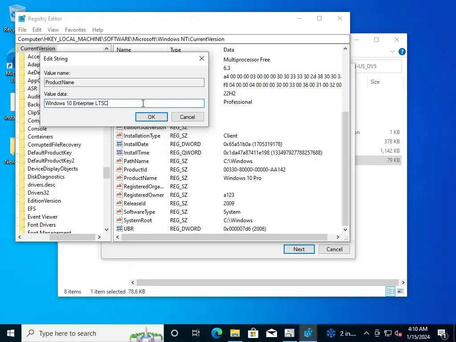Select the Containers folder icon
456x342 pixels.
click(22, 137)
